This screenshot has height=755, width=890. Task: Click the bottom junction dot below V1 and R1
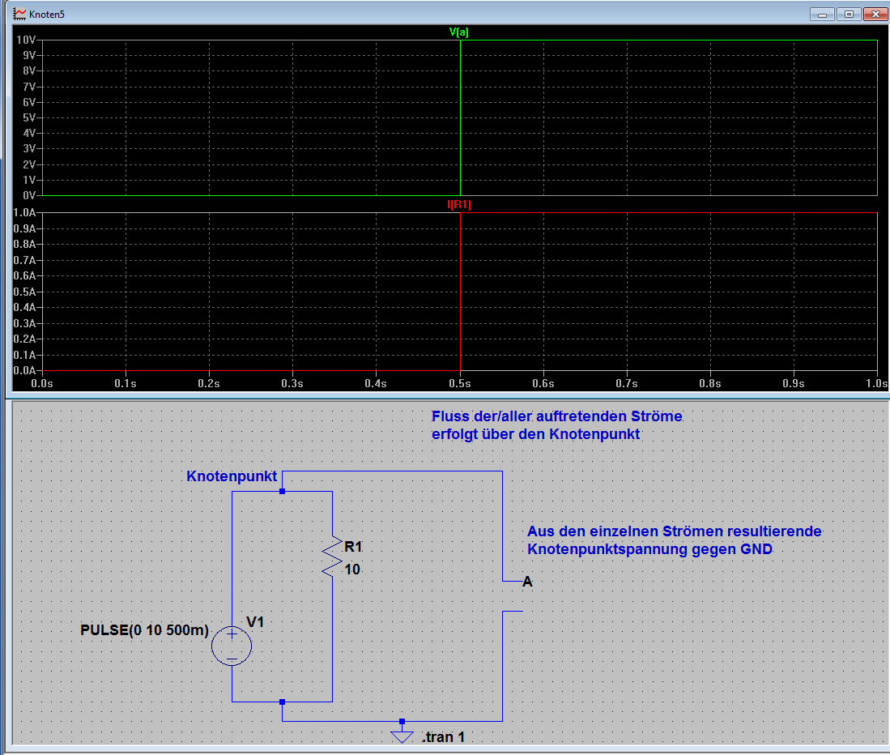pos(282,702)
